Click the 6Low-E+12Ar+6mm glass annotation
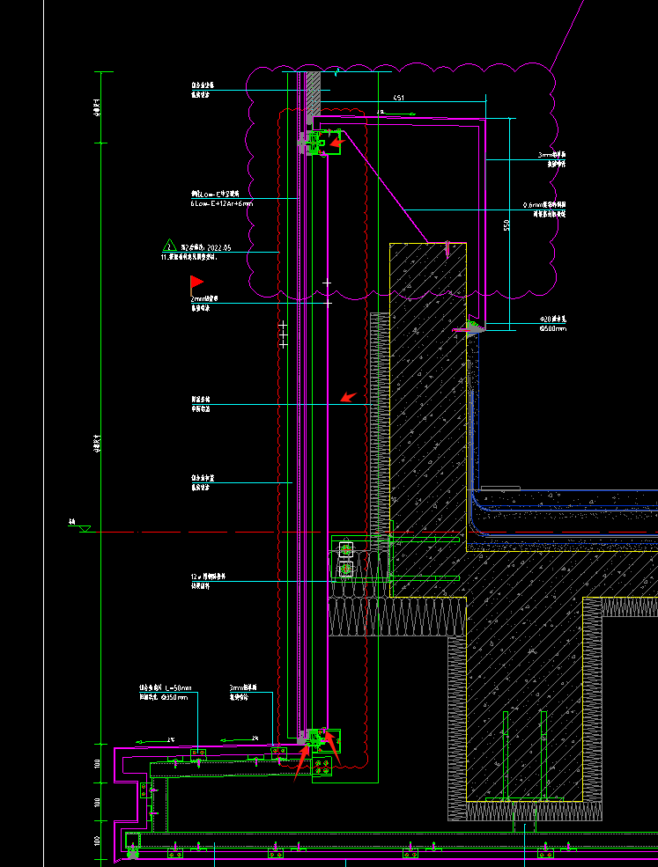The height and width of the screenshot is (867, 658). point(222,203)
